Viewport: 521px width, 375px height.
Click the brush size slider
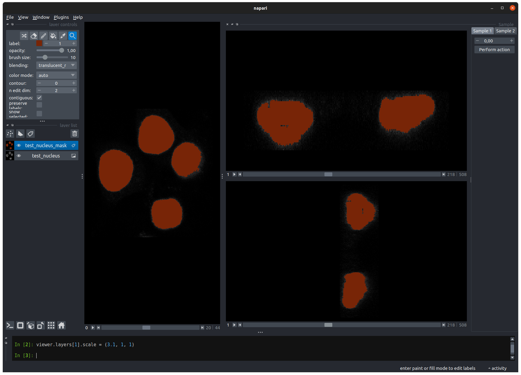pyautogui.click(x=52, y=57)
